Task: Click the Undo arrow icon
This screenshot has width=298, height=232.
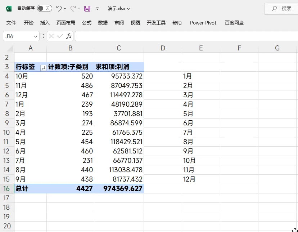Action: tap(59, 8)
